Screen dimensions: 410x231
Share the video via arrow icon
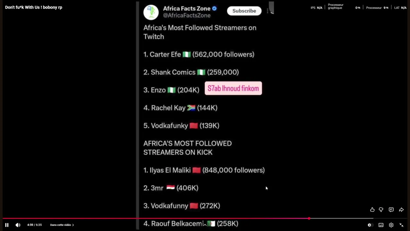(401, 210)
